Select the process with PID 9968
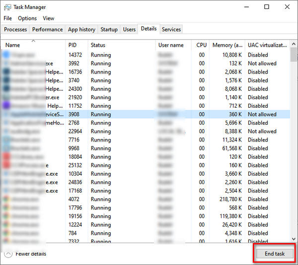Screen dimensions: 298x265 pyautogui.click(x=146, y=148)
